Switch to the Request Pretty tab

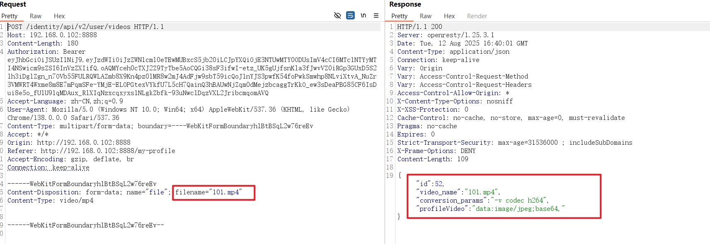(10, 16)
